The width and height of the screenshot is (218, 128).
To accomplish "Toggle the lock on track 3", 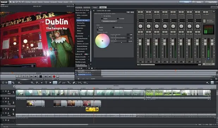I will (x=8, y=102).
